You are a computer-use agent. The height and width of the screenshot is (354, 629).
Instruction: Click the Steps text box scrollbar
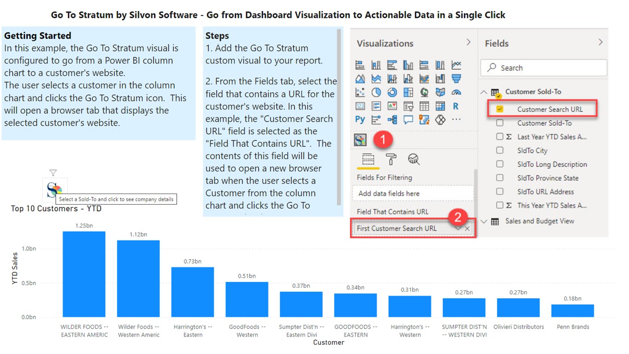pos(340,118)
